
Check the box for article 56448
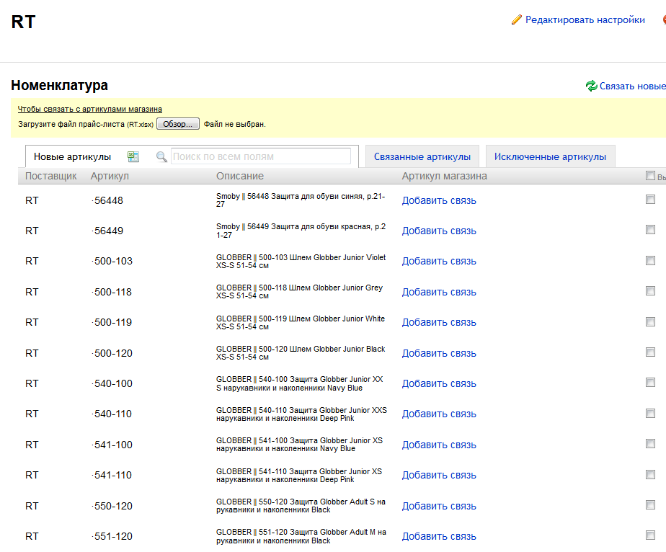point(650,199)
